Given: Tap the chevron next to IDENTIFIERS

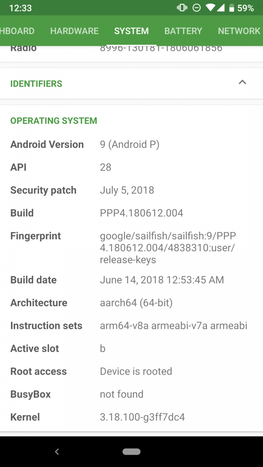Looking at the screenshot, I should pos(242,83).
